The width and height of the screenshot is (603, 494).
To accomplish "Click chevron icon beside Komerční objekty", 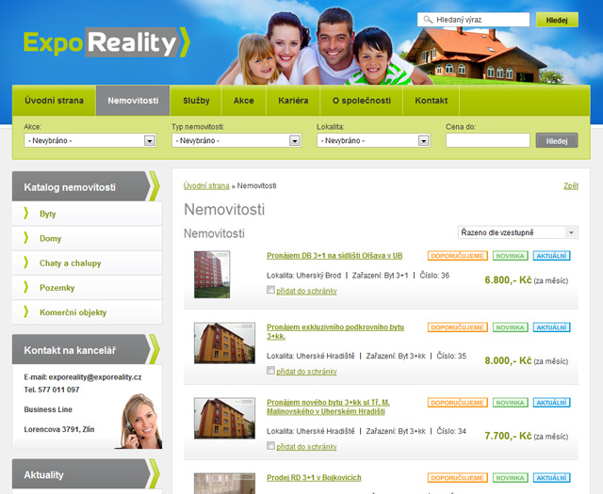I will pos(25,311).
